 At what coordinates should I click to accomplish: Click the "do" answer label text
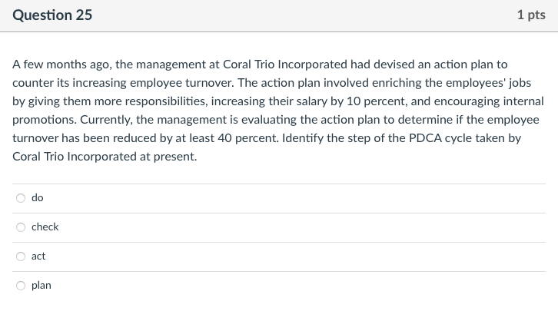pyautogui.click(x=38, y=198)
